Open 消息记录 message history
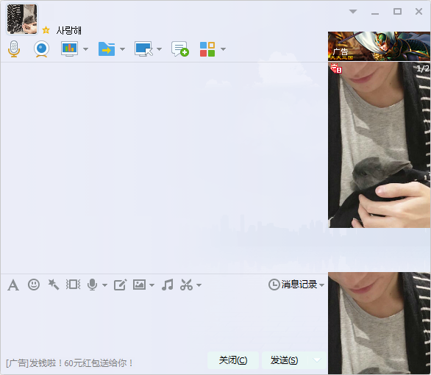The image size is (431, 375). 293,285
